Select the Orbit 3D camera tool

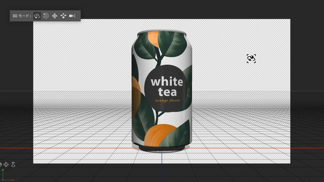tap(37, 16)
